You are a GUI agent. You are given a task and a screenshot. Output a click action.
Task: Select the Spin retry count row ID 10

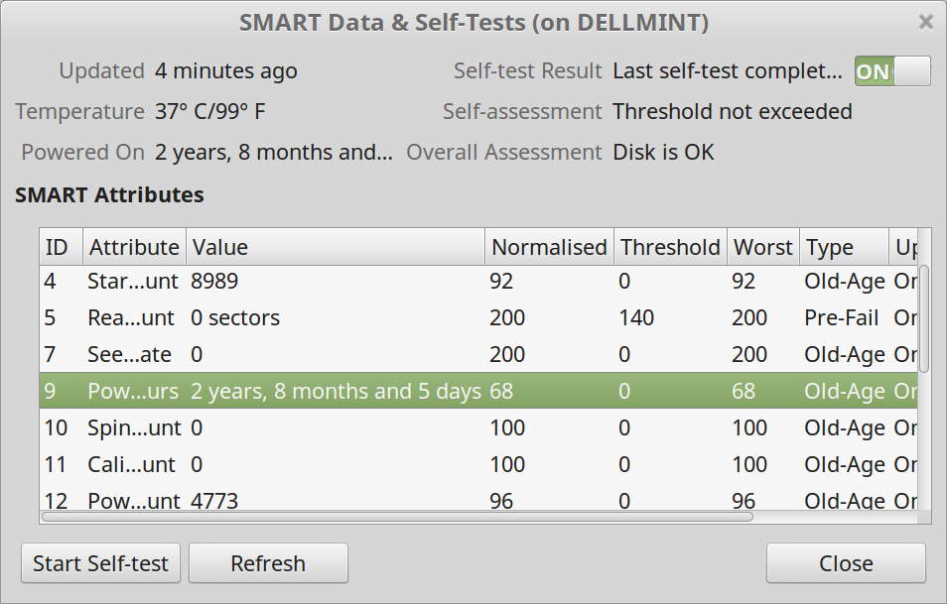[x=298, y=428]
